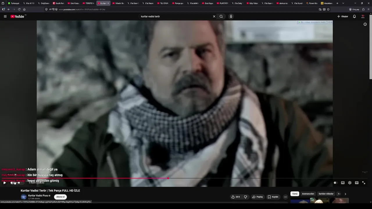The image size is (372, 209).
Task: Click the page scrollbar
Action: coord(371,46)
